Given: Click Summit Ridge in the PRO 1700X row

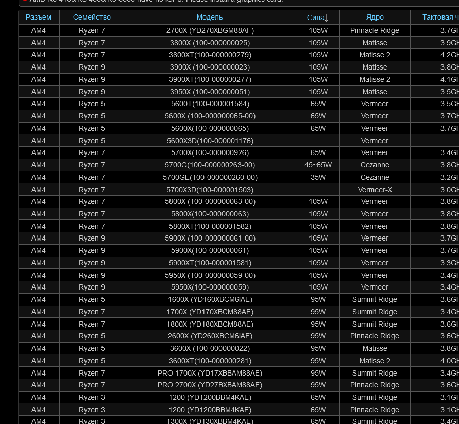Looking at the screenshot, I should (x=375, y=373).
